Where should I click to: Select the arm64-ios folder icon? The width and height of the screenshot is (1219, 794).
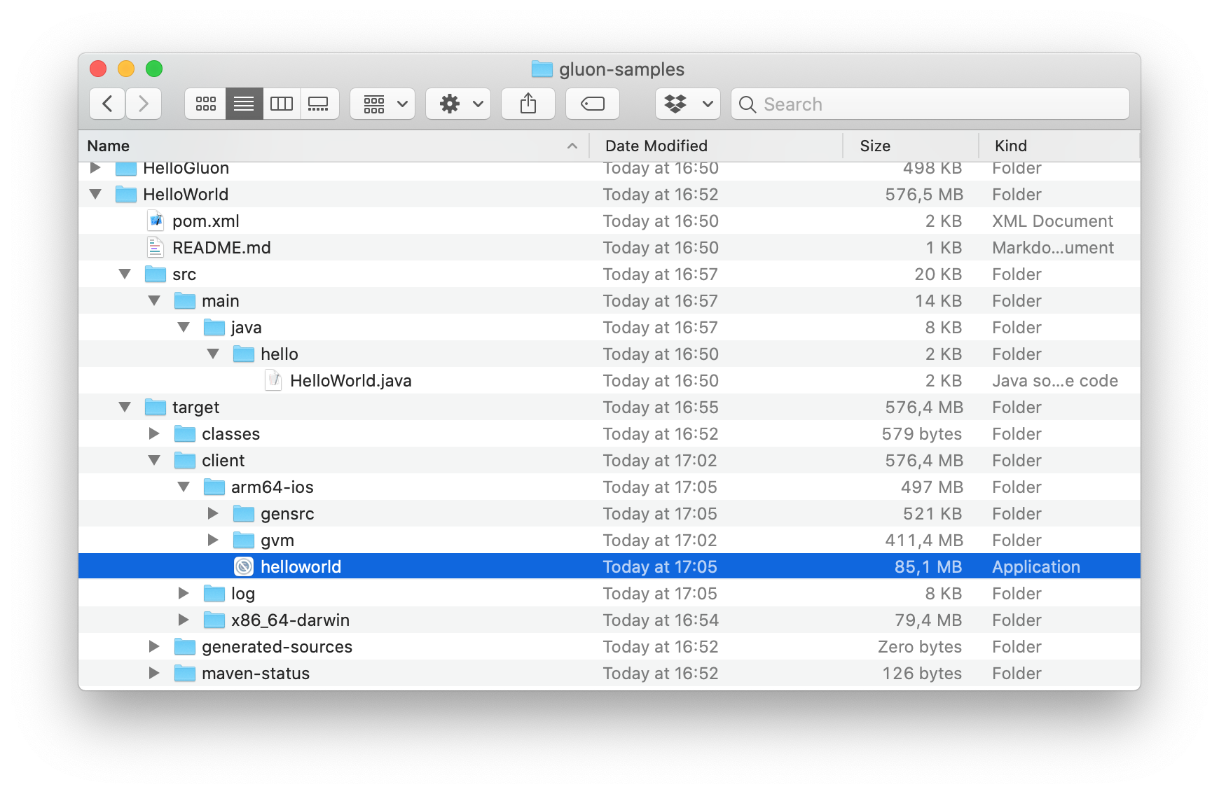214,487
